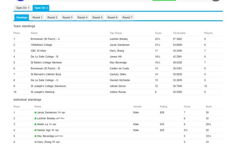The width and height of the screenshot is (234, 144).
Task: Click rating value 825
Action: [162, 130]
